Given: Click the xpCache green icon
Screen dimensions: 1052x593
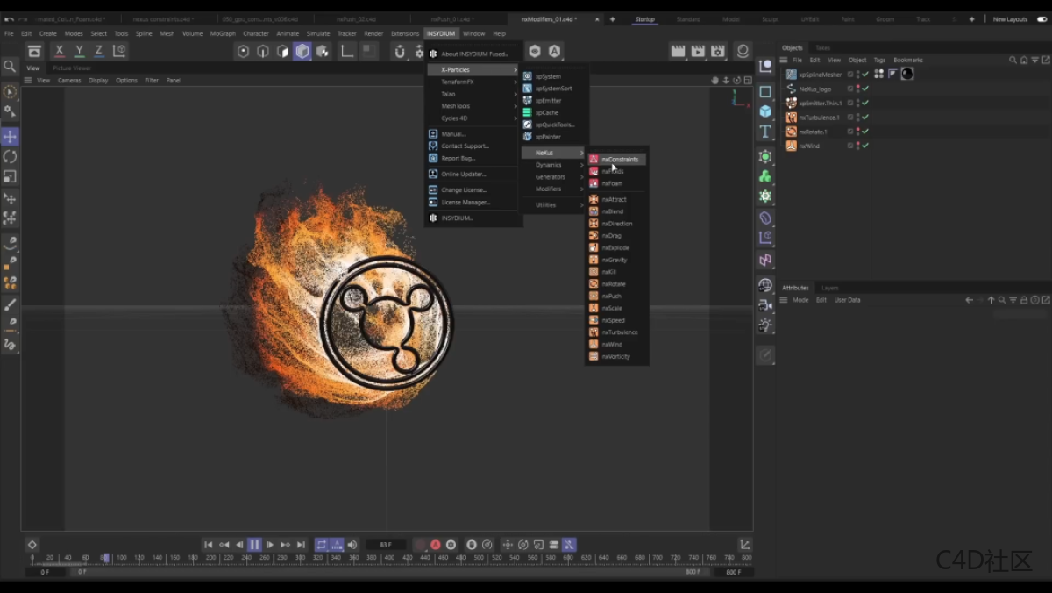Looking at the screenshot, I should pyautogui.click(x=528, y=113).
